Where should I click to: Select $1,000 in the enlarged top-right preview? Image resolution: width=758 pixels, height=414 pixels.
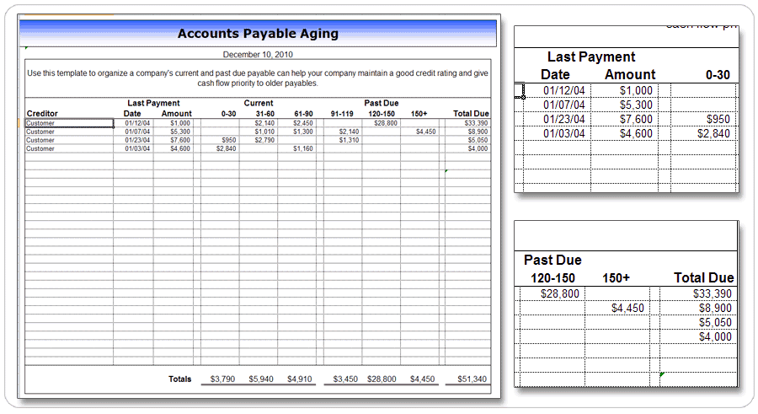point(636,90)
